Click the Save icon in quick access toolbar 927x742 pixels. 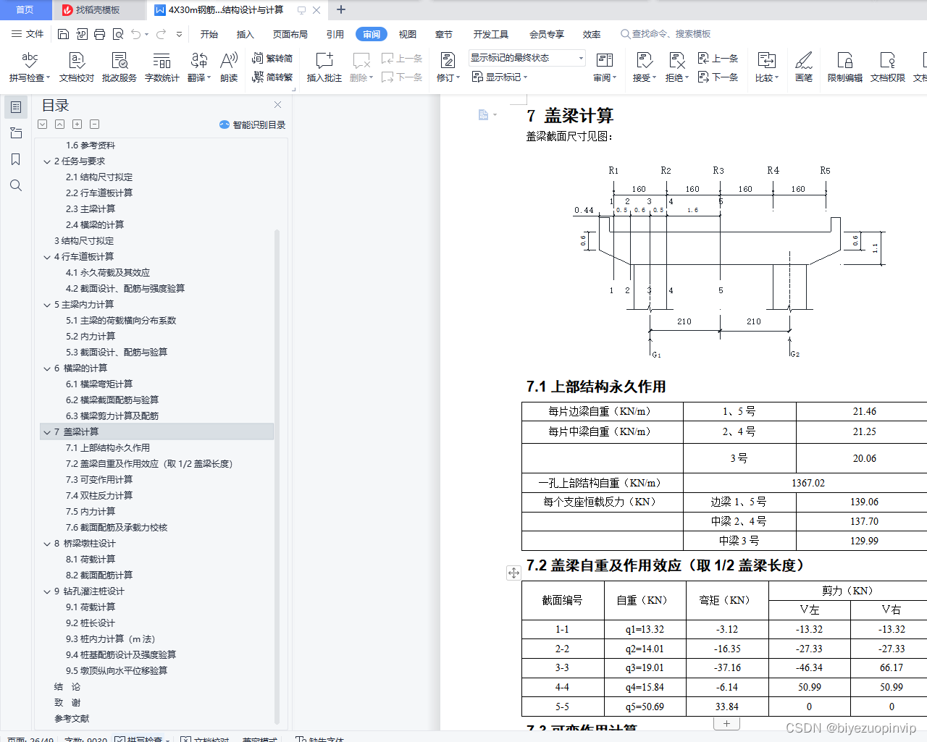coord(63,34)
